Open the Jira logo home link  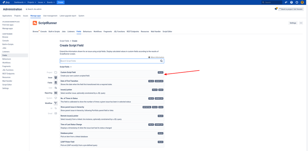point(6,2)
